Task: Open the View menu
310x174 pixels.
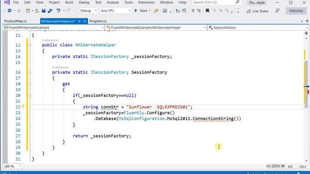Action: 40,2
